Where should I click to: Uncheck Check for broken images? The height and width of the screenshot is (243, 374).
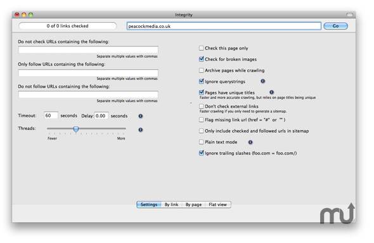(x=202, y=59)
